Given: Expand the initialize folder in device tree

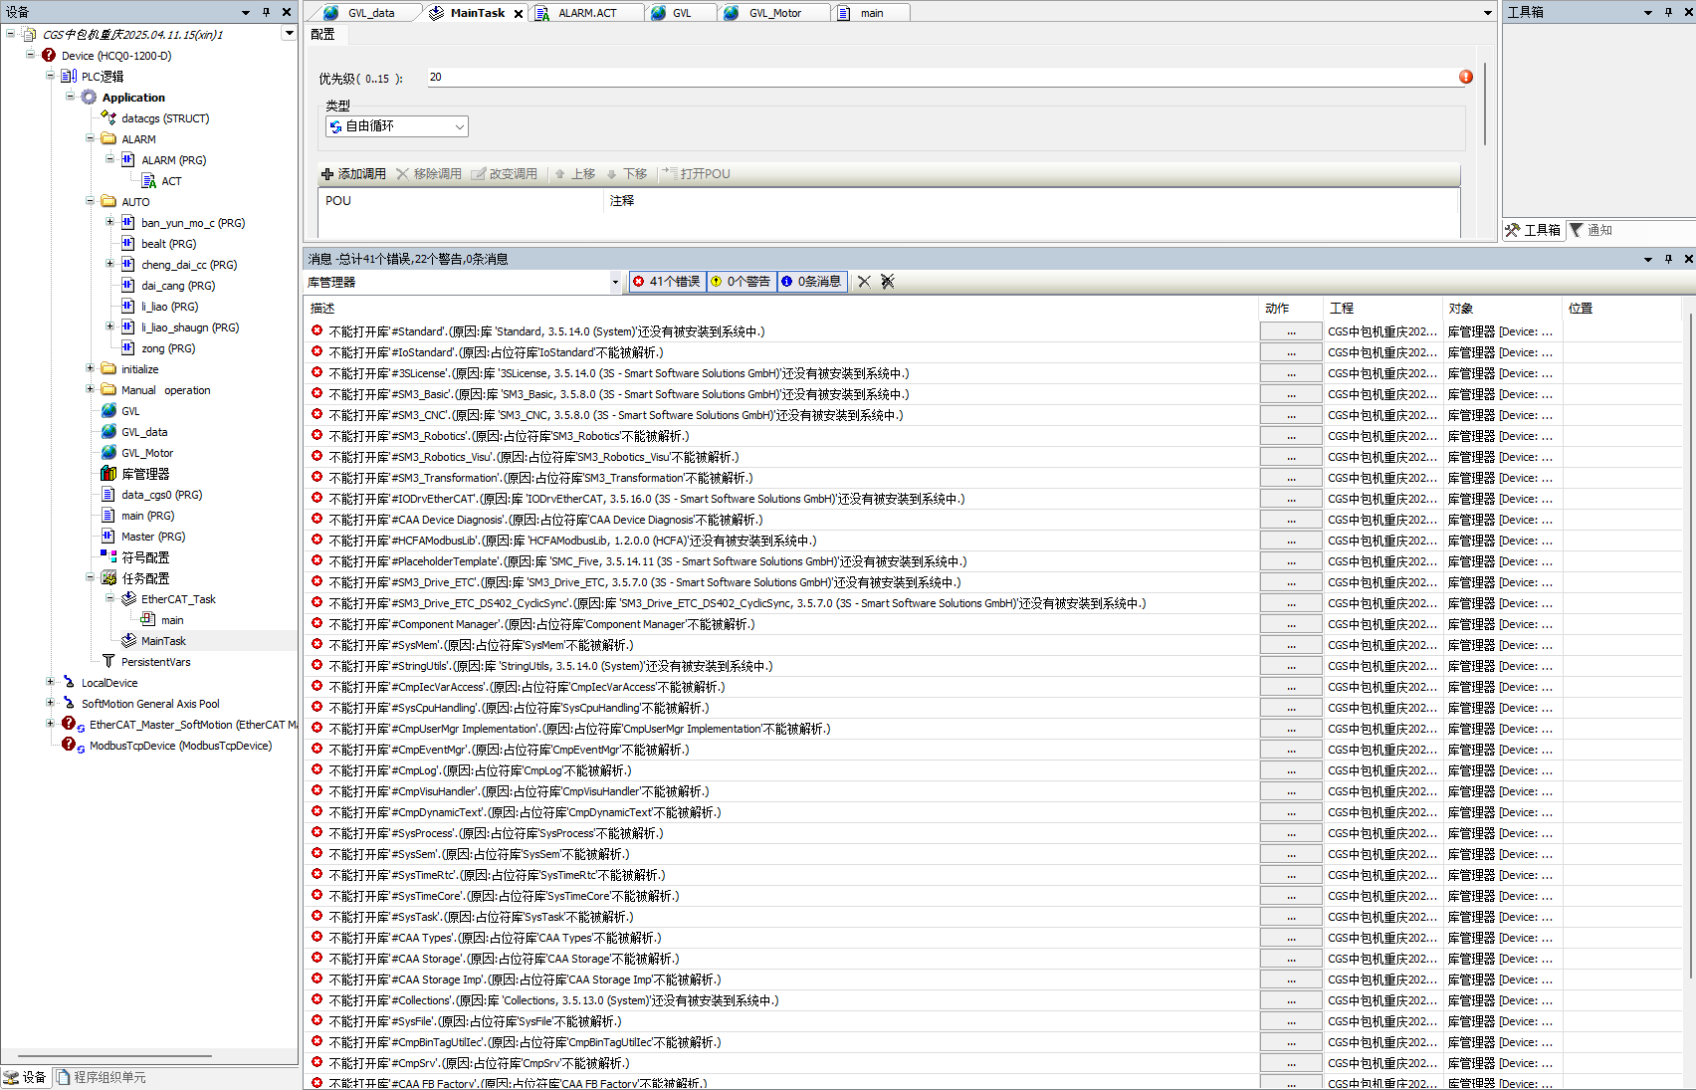Looking at the screenshot, I should pyautogui.click(x=91, y=369).
